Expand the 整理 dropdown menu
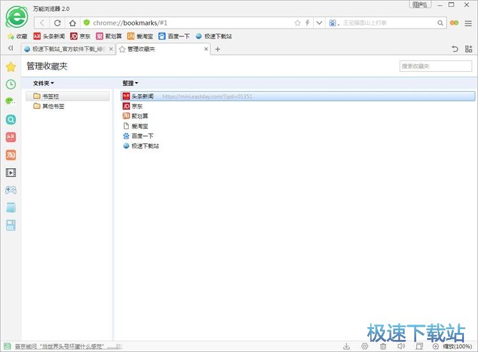The width and height of the screenshot is (478, 352). tap(130, 83)
